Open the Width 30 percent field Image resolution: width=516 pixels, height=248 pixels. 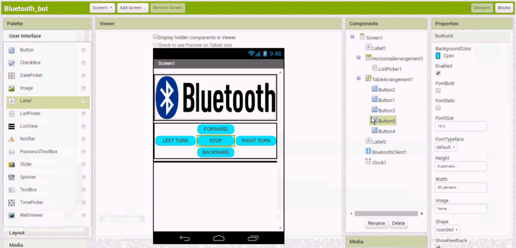point(461,188)
